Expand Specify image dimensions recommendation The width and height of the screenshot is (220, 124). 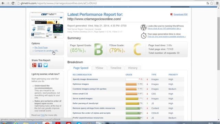click(85, 79)
